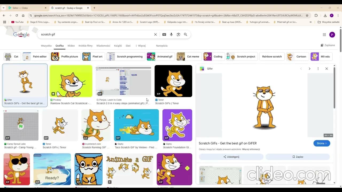Open the Taco Scratch GIF thumbnail
This screenshot has height=192, width=342.
tap(136, 125)
